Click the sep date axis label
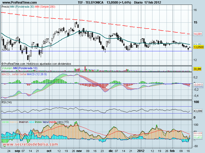Screen dimensions: 205x153 [x=17, y=151]
